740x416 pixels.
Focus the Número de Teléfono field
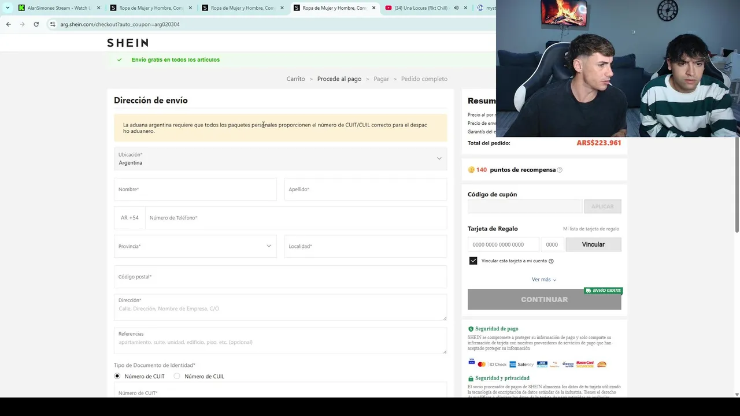(x=296, y=218)
